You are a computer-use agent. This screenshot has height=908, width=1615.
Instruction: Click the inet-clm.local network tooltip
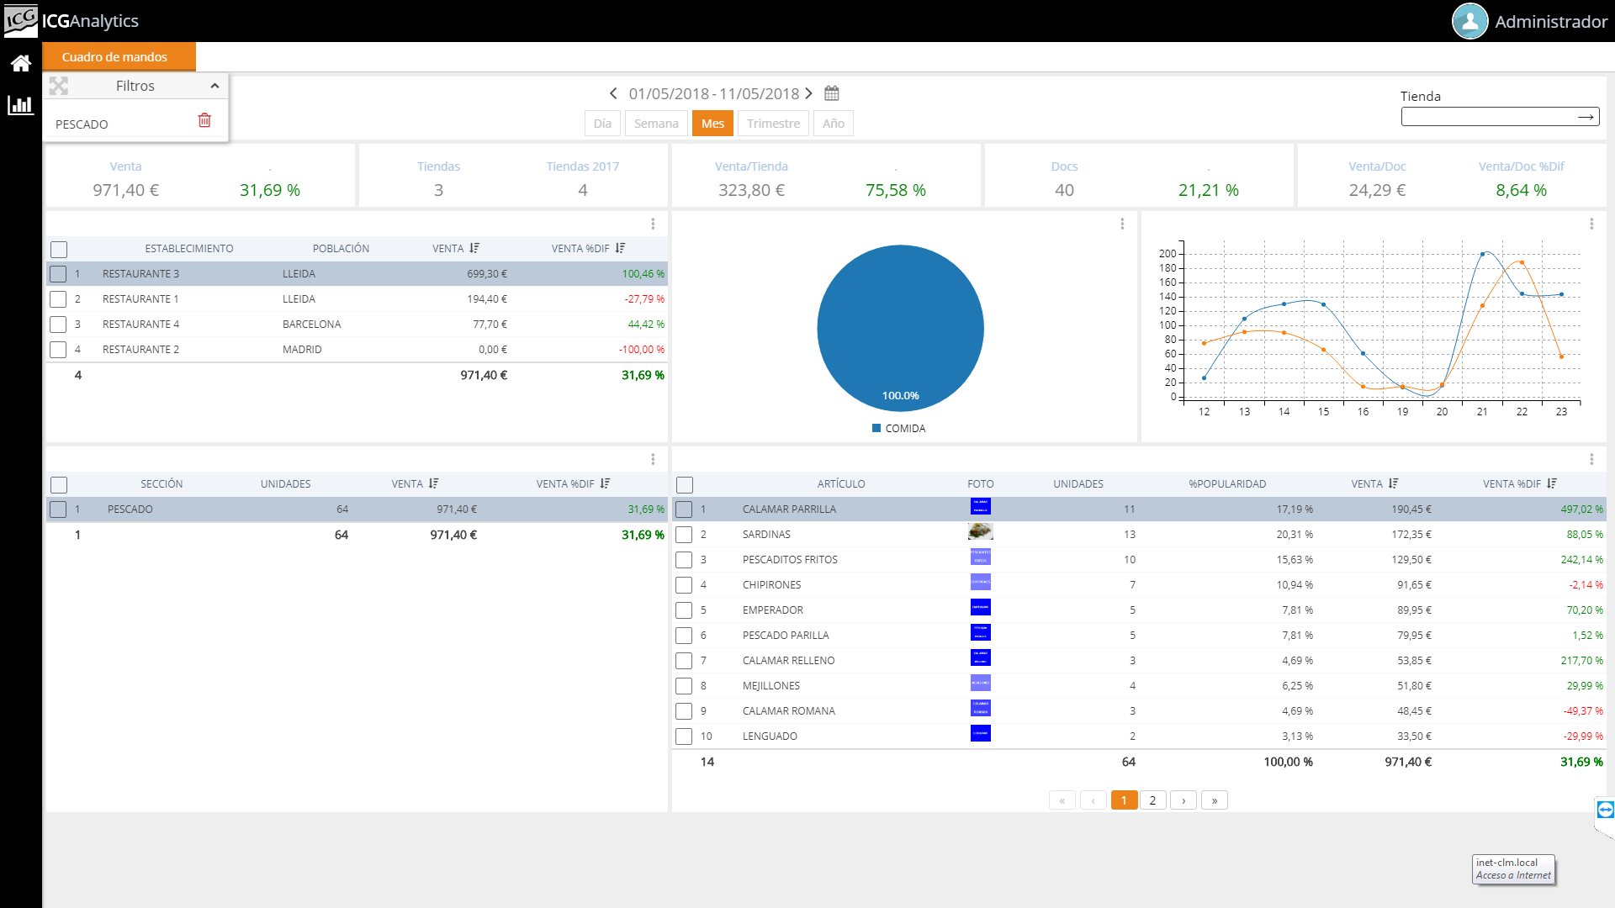1513,869
